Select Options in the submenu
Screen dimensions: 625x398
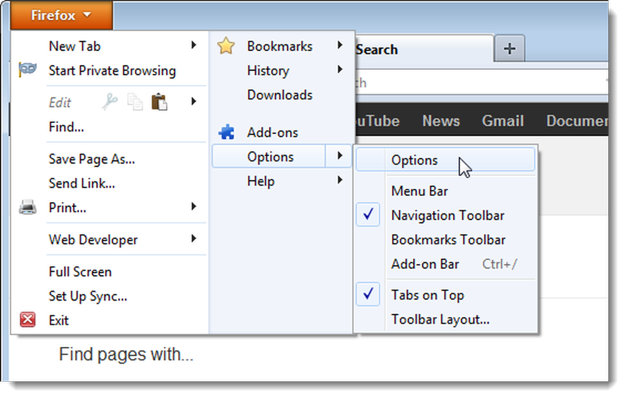point(446,160)
